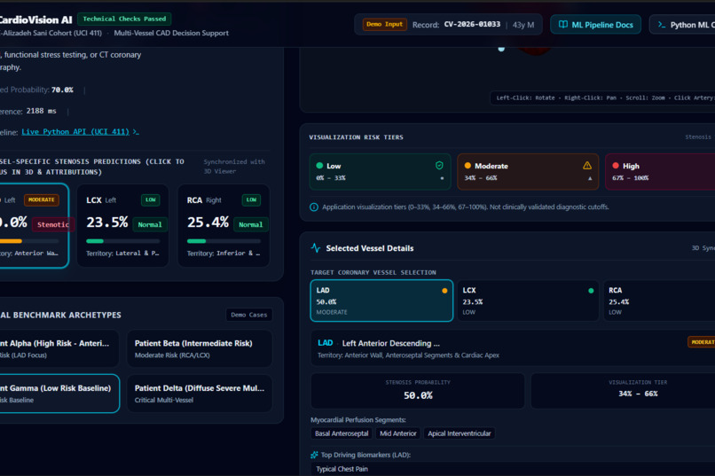The height and width of the screenshot is (476, 715).
Task: Click the Normal tag on the LCX card
Action: tap(150, 224)
